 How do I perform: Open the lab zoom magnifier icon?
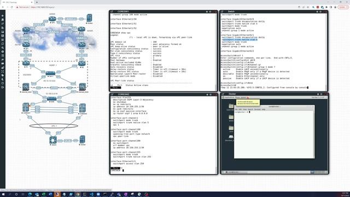[2, 48]
